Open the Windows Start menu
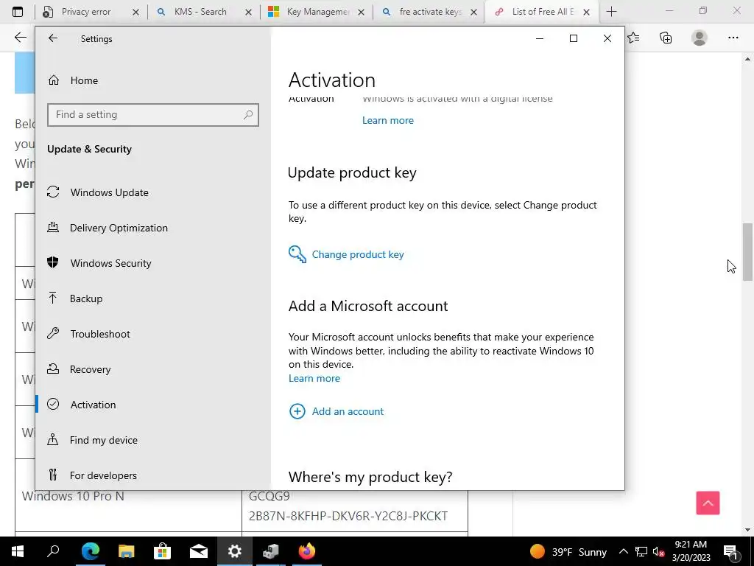754x566 pixels. 18,551
